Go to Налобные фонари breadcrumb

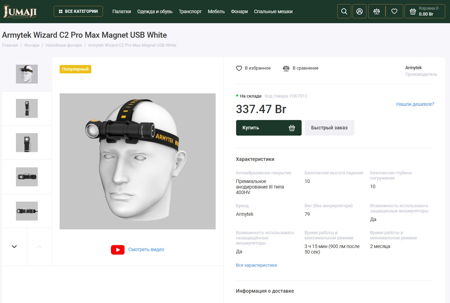click(x=64, y=45)
